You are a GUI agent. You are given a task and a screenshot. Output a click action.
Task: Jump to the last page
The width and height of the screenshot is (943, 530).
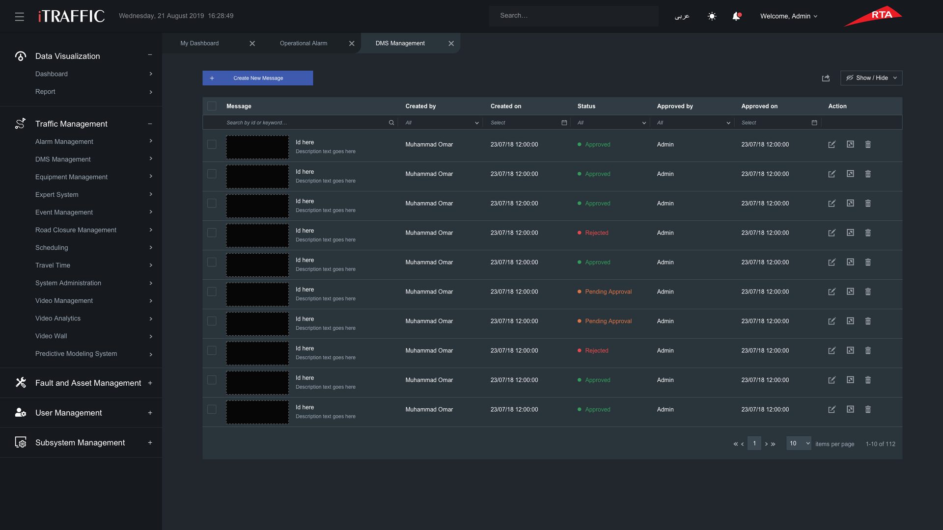[773, 444]
